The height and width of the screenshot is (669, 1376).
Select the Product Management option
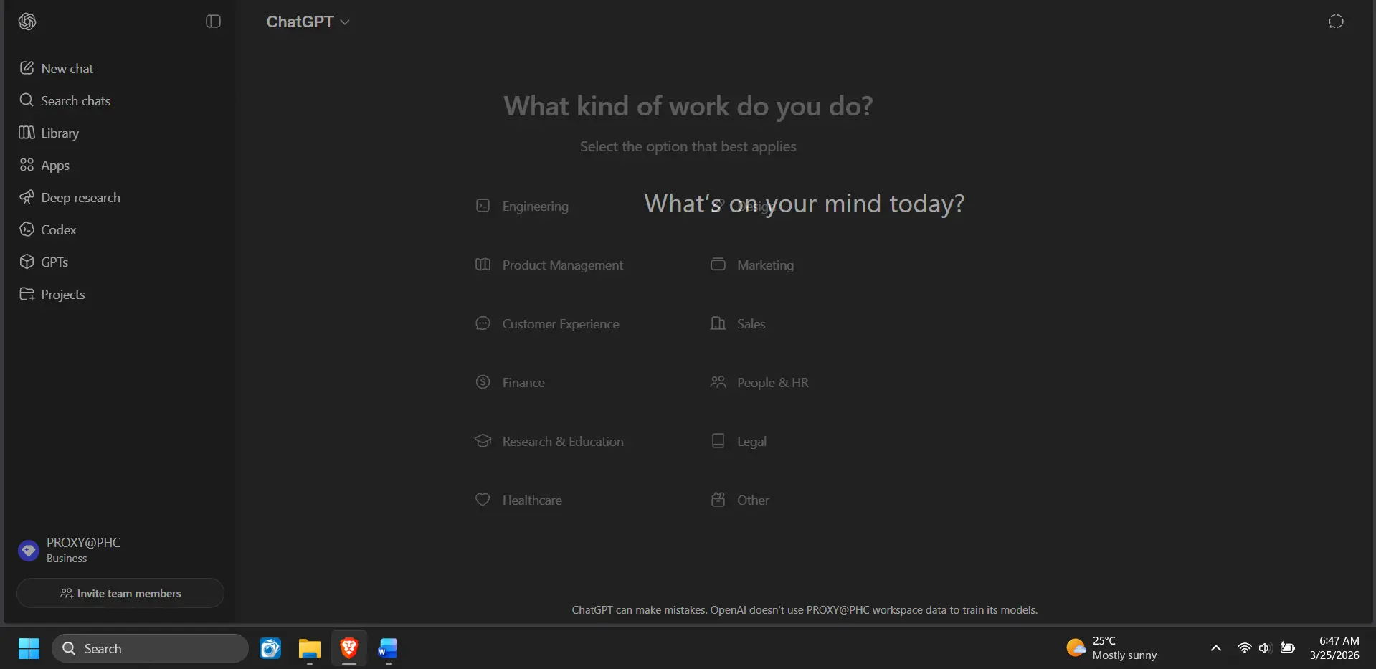549,265
